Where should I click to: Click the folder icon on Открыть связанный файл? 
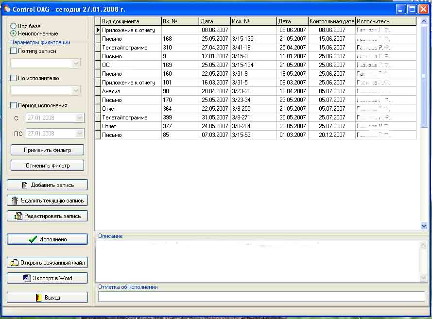15,263
